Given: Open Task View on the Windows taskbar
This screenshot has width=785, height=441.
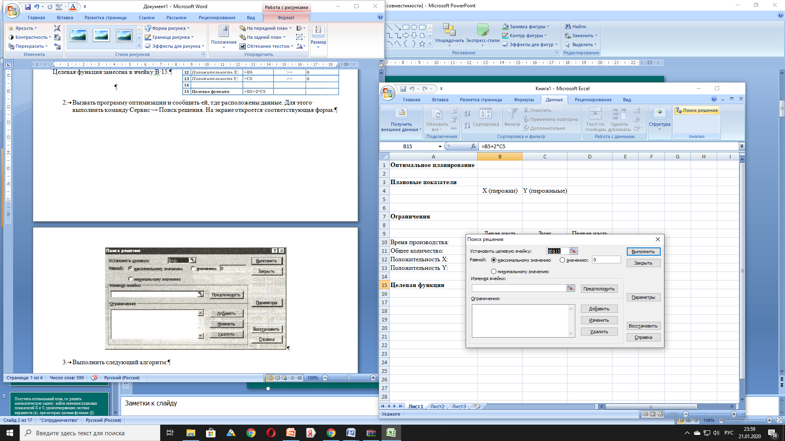Looking at the screenshot, I should [170, 433].
